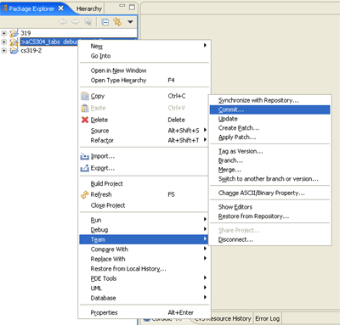Open the PDE Tools submenu

click(x=144, y=278)
